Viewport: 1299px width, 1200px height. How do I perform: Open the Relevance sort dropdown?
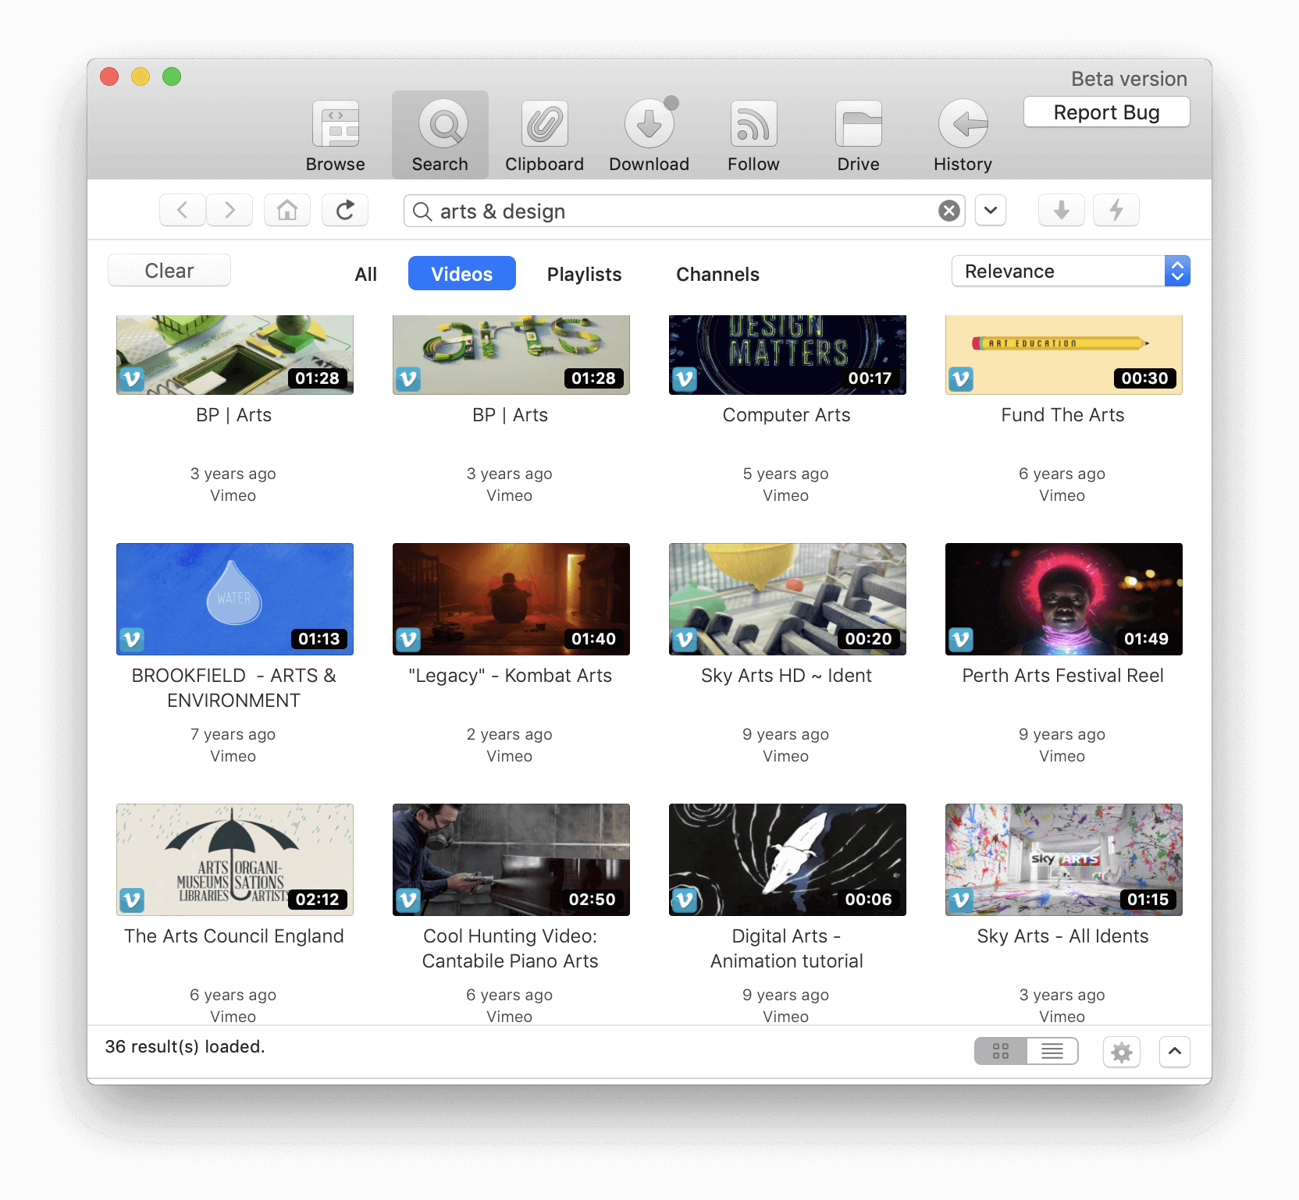pos(1071,271)
